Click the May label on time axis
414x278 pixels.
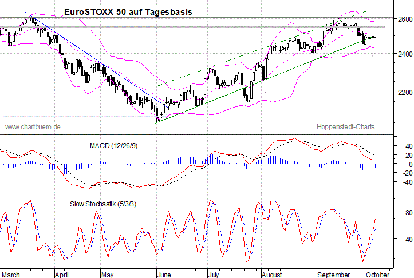(x=108, y=275)
